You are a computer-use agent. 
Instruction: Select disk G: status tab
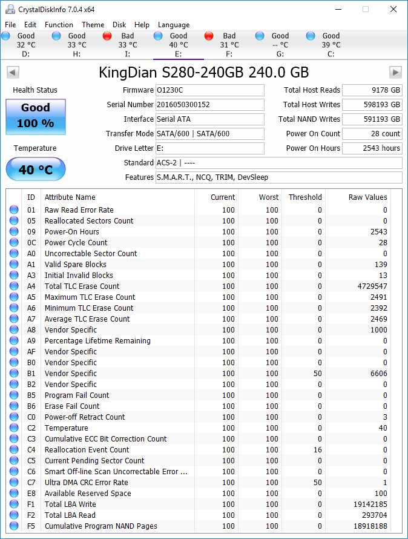point(280,45)
